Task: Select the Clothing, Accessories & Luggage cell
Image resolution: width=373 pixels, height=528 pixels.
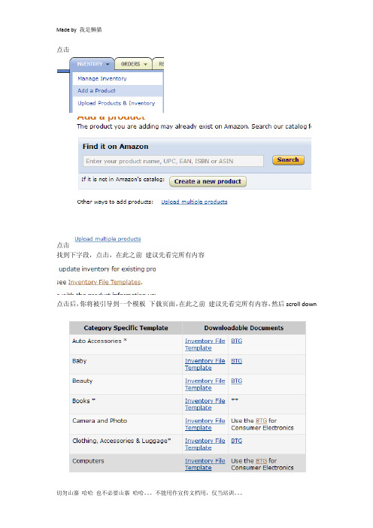Action: [126, 445]
